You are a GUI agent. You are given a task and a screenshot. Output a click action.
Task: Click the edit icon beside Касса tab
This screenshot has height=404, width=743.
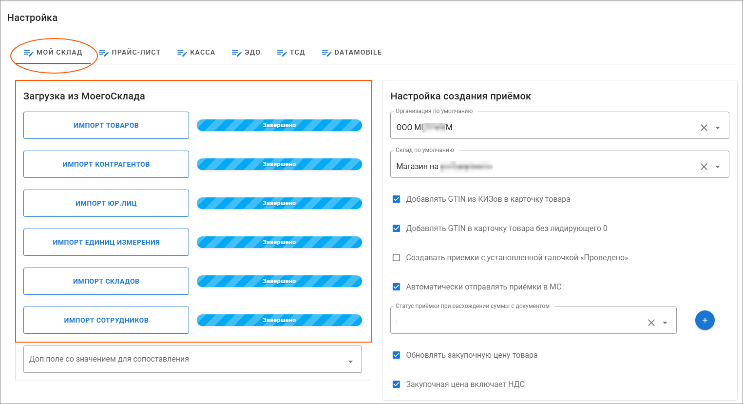[182, 53]
